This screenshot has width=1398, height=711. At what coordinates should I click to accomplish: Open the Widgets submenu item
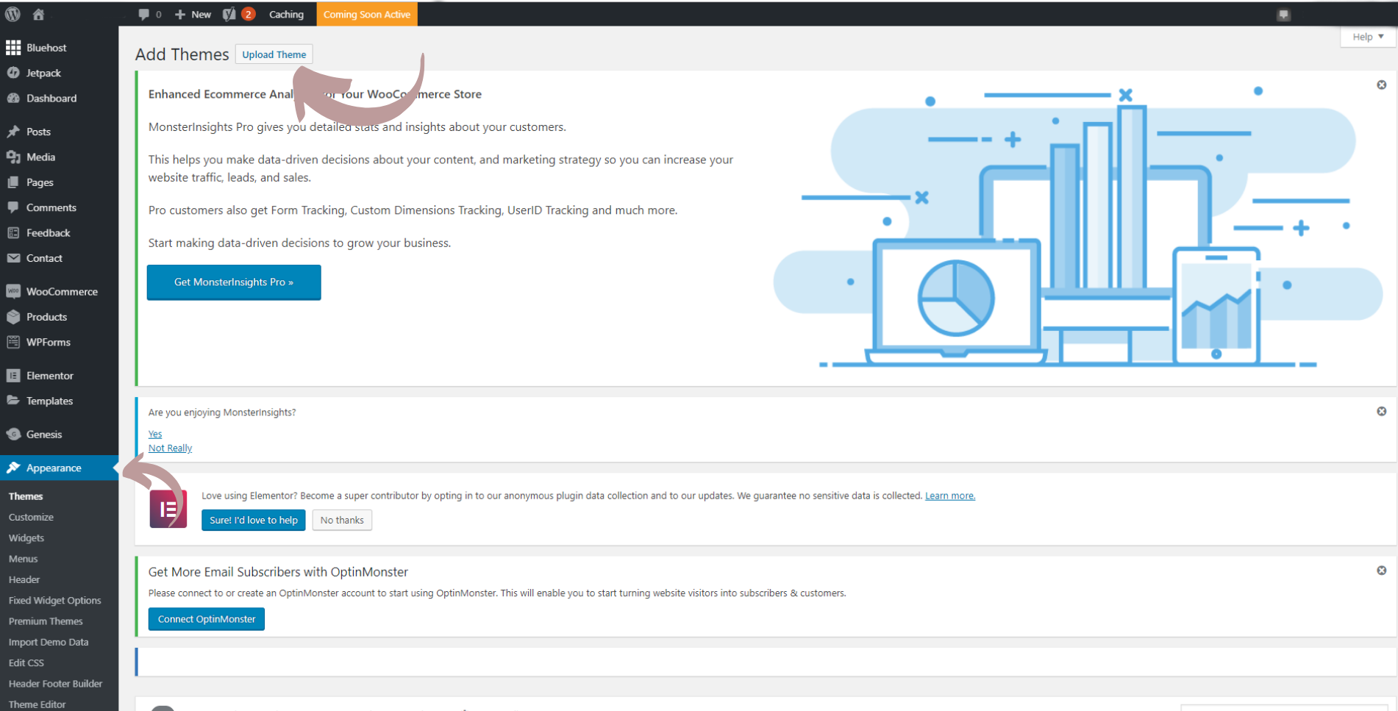(x=26, y=537)
